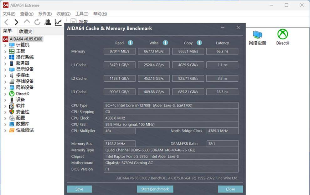Click the info icon next to Read

130,43
